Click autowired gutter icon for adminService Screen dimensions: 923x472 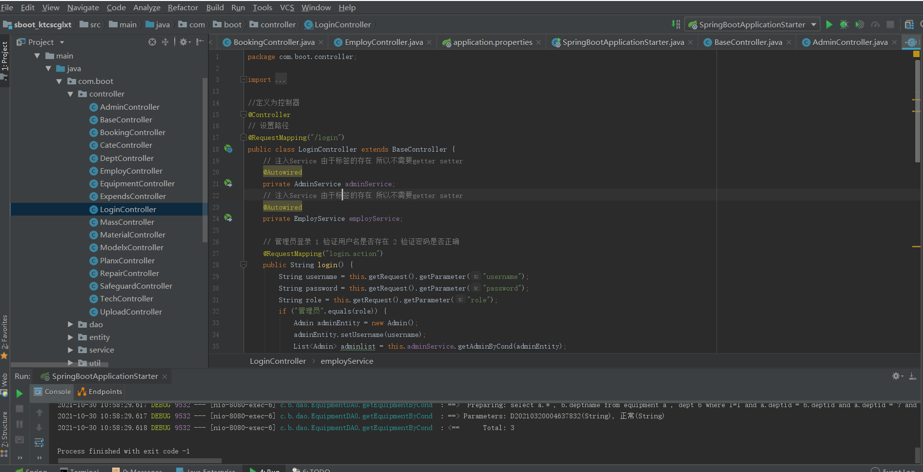tap(228, 183)
